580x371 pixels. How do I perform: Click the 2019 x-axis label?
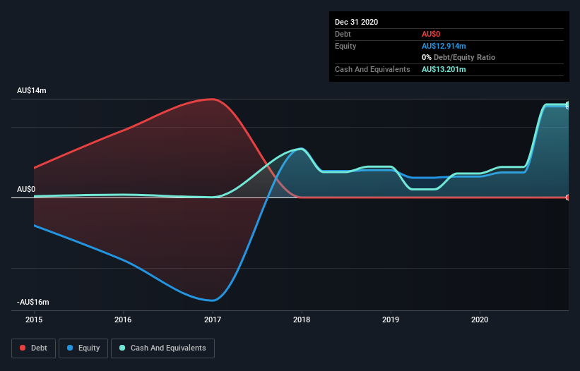click(391, 320)
